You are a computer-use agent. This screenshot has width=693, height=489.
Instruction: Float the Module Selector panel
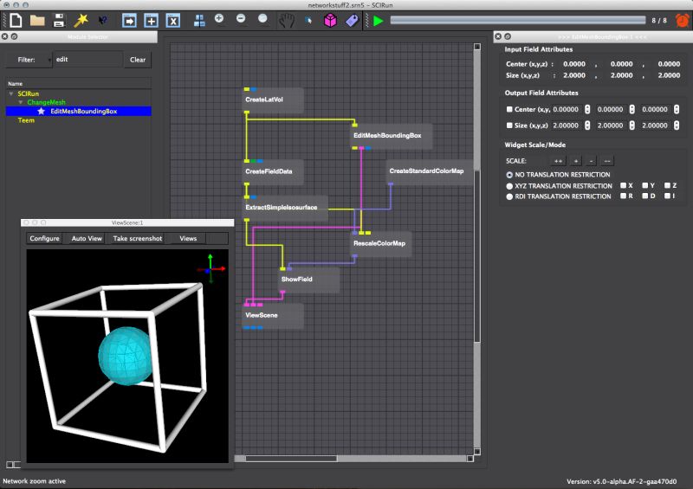14,36
